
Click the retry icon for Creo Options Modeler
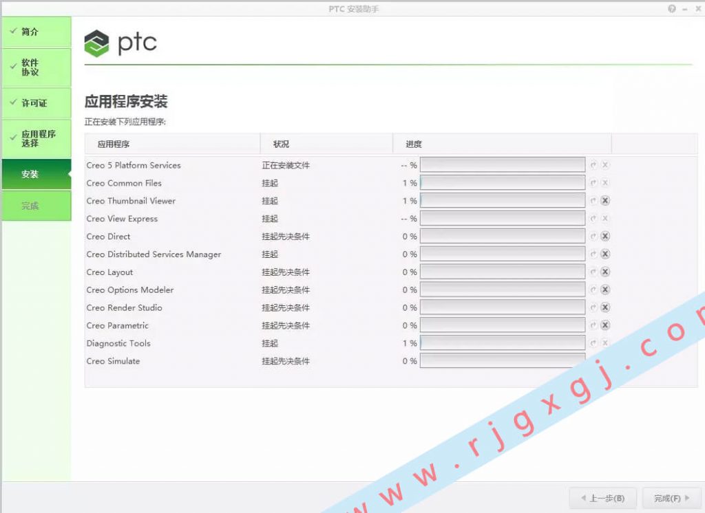click(x=593, y=290)
